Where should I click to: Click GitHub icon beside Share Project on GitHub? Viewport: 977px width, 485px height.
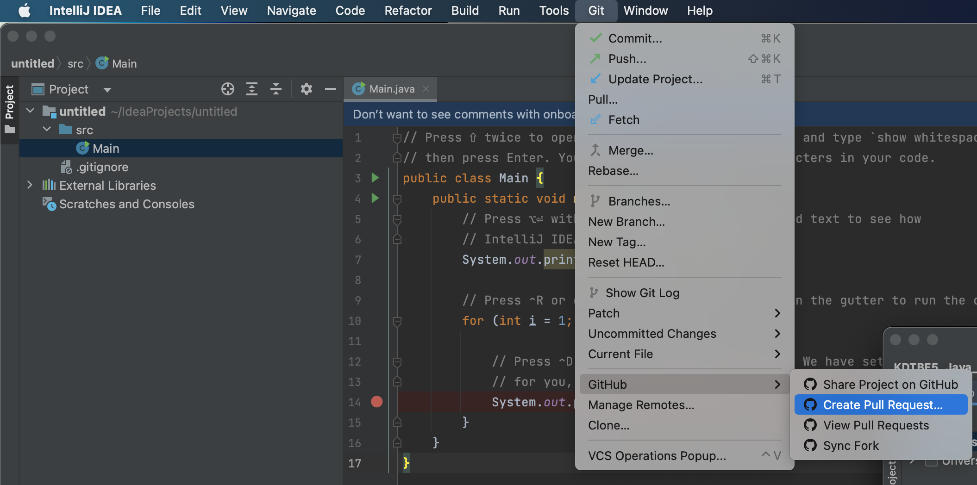[810, 384]
